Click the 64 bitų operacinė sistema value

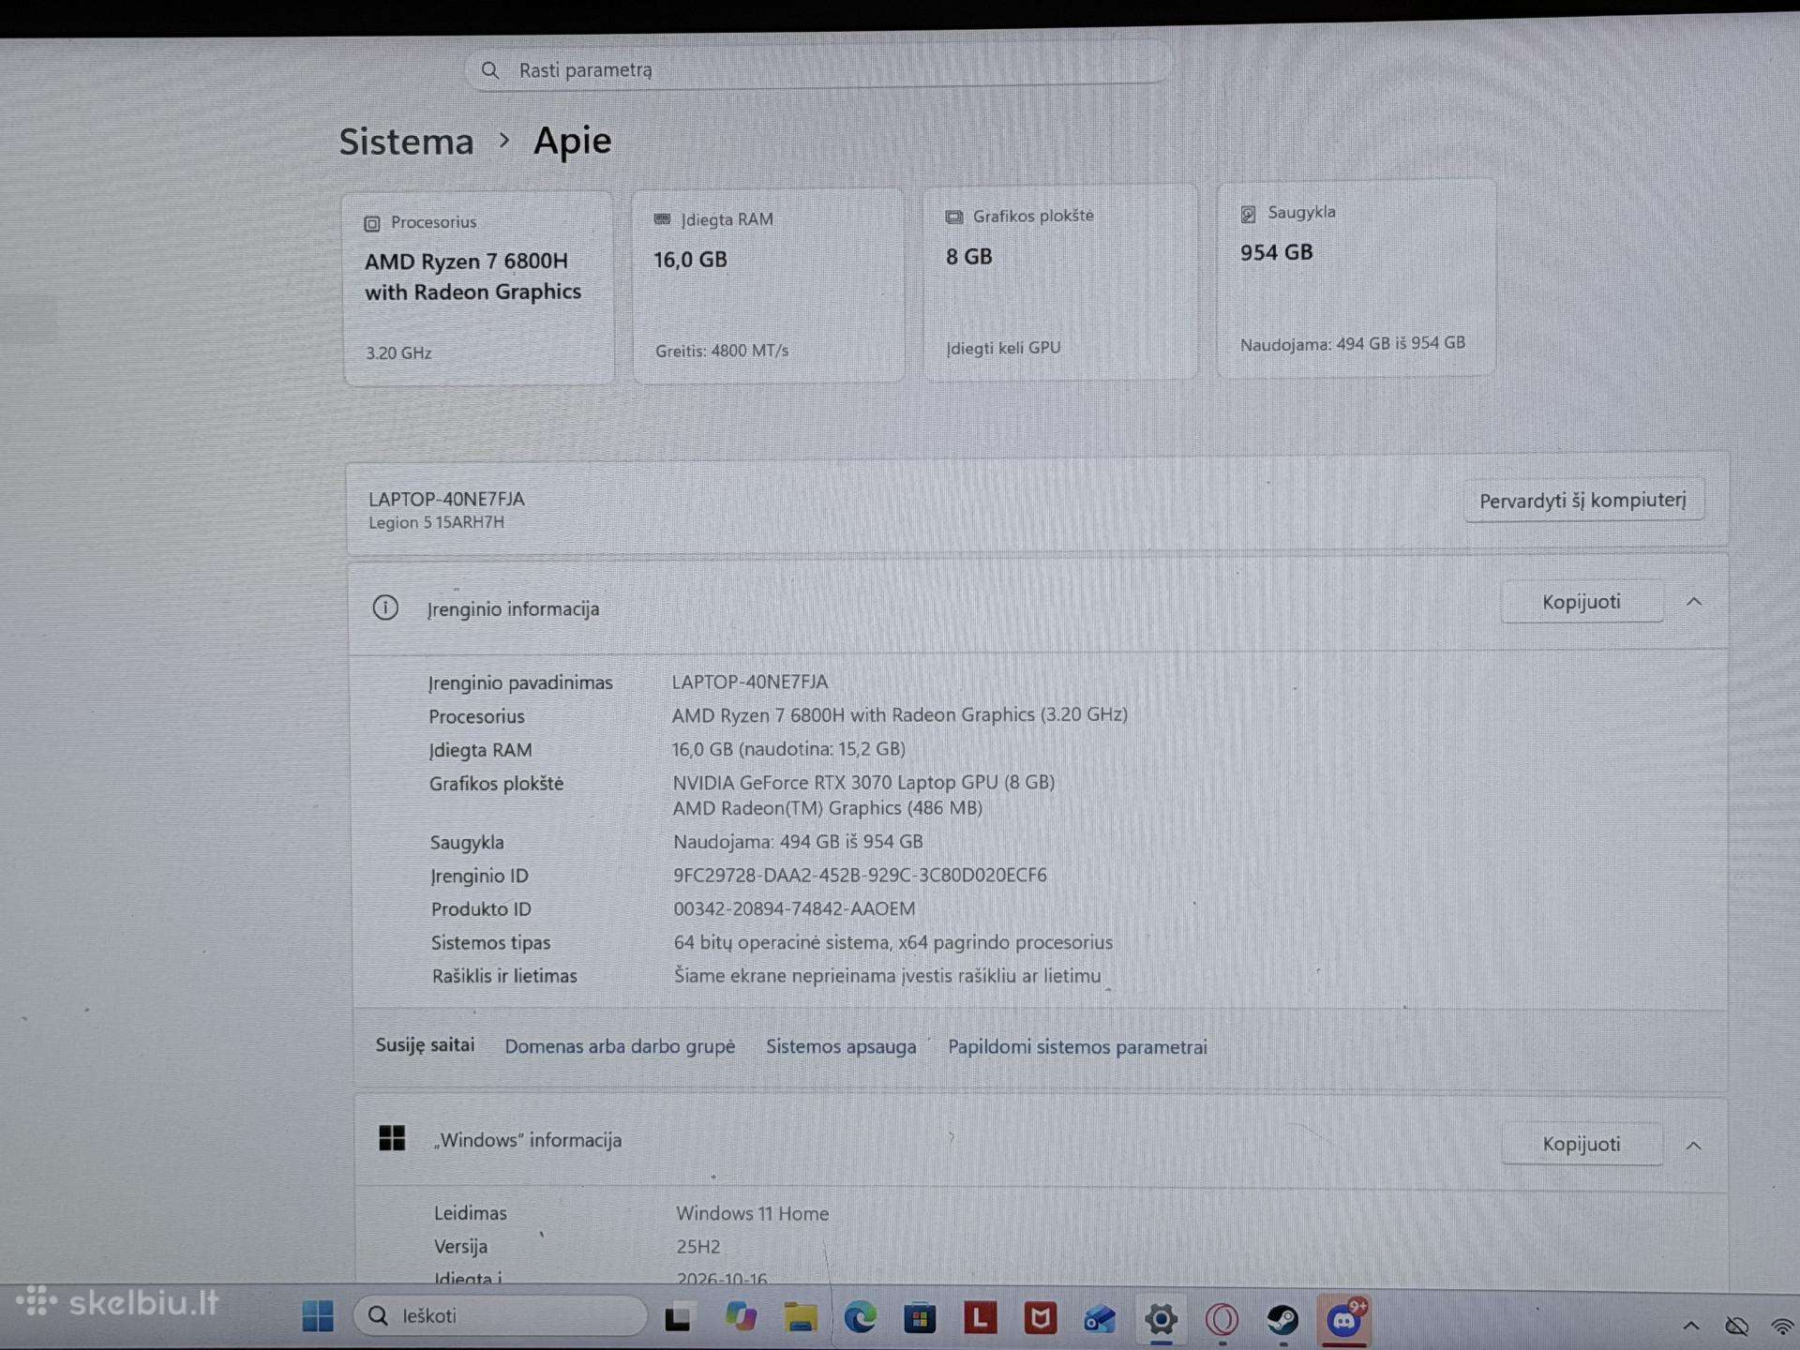(x=892, y=942)
